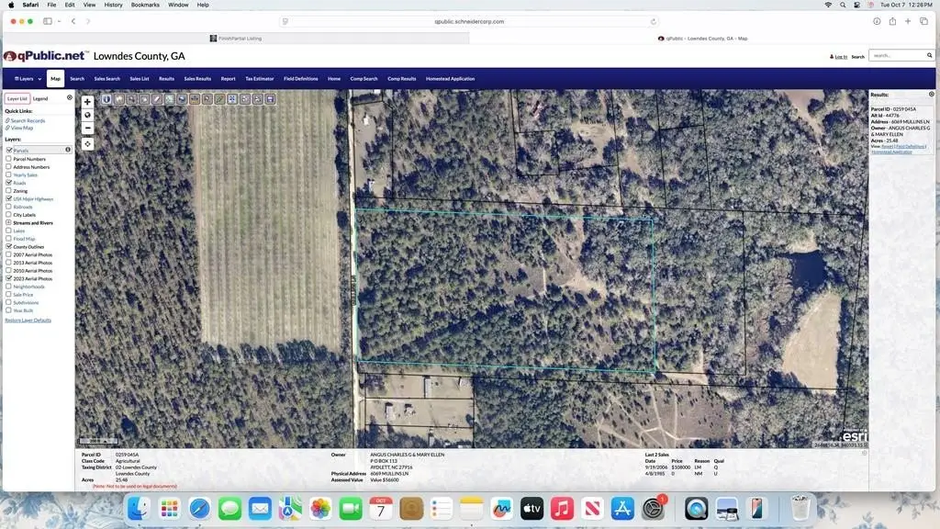Click the Restore Layer Defaults link
The width and height of the screenshot is (940, 529).
(28, 320)
